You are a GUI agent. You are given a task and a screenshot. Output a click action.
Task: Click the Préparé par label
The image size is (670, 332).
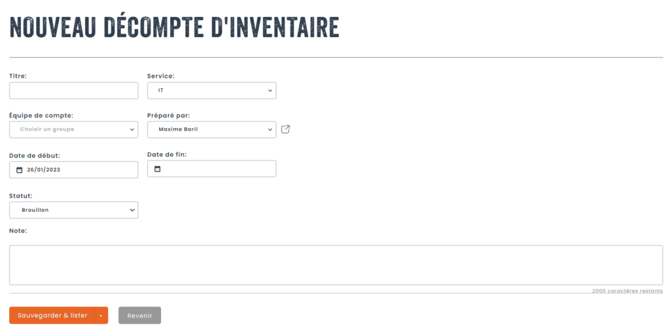pyautogui.click(x=168, y=116)
